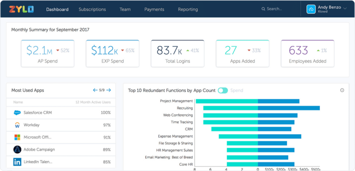Viewport: 355px width, 171px height.
Task: Click the Project Management chart label
Action: [176, 101]
